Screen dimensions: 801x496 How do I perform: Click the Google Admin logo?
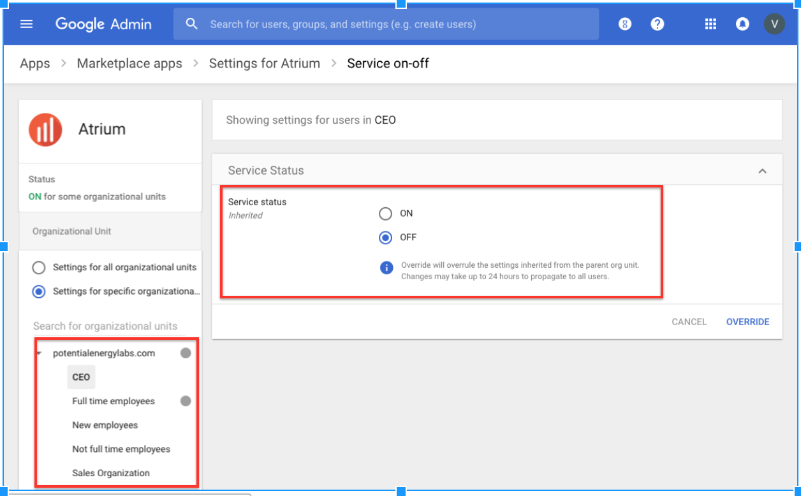click(x=103, y=24)
